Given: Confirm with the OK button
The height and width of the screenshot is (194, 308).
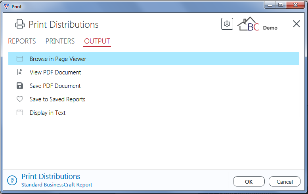Looking at the screenshot, I should [249, 182].
